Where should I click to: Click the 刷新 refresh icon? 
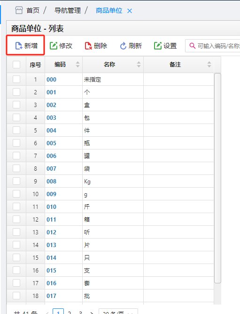coord(123,46)
